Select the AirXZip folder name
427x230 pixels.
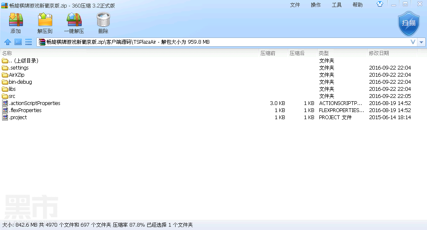click(17, 75)
